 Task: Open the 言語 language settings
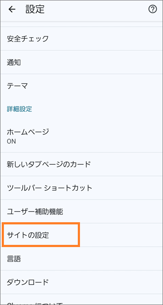(82, 259)
